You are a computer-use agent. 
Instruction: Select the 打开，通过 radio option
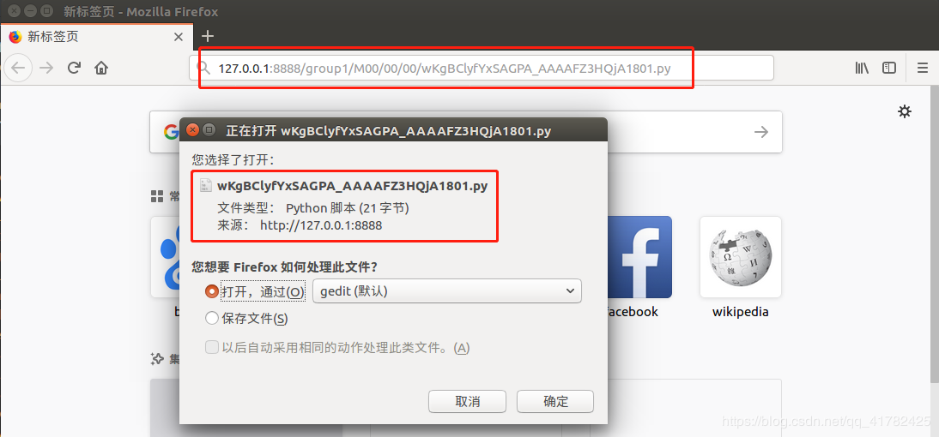click(211, 291)
